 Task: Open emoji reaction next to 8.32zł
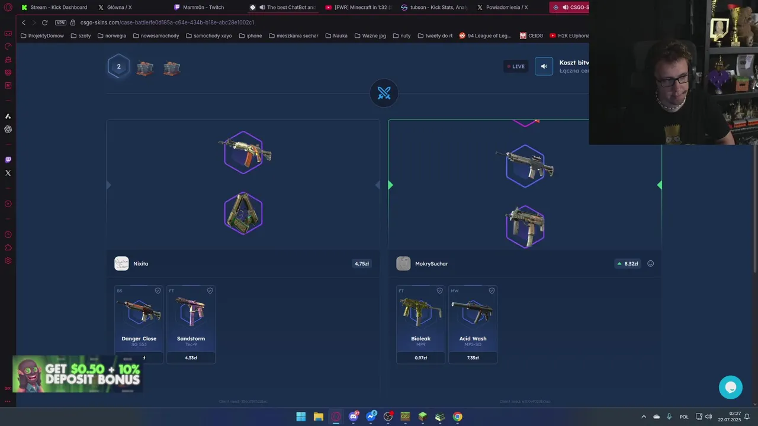pos(650,264)
